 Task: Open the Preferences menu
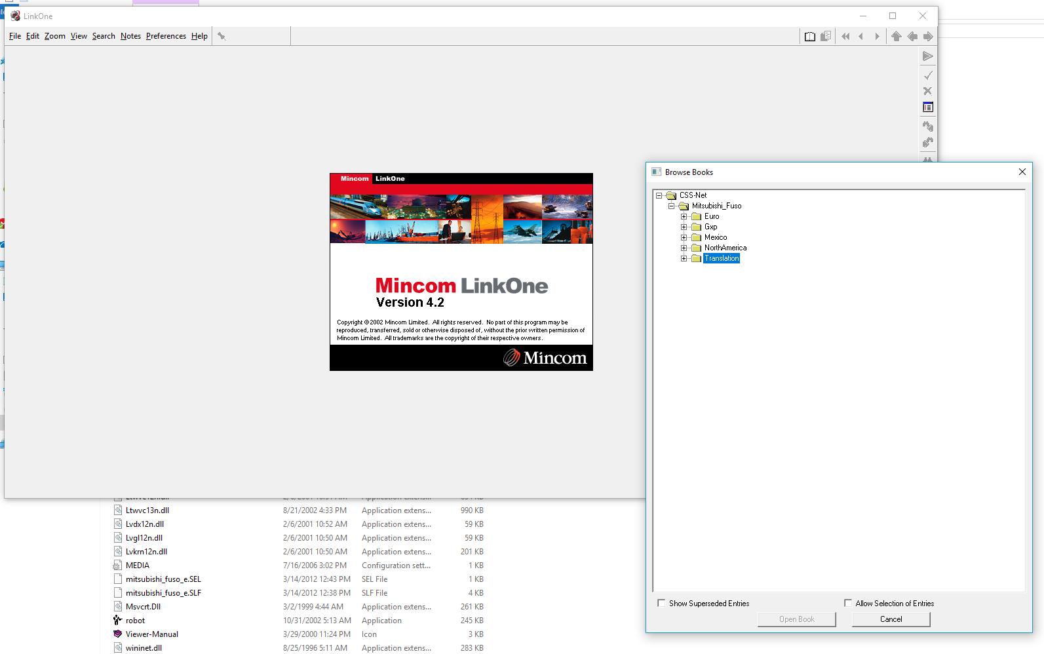166,36
